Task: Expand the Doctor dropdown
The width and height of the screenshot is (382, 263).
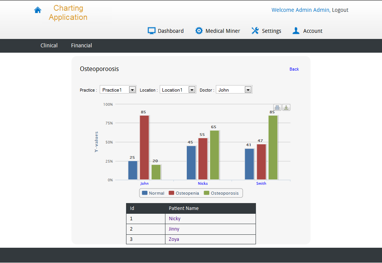Action: 234,90
